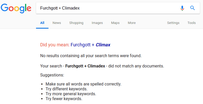Click the "Try fewer keywords" suggestion
Screen dimensions: 203x104
pyautogui.click(x=64, y=99)
